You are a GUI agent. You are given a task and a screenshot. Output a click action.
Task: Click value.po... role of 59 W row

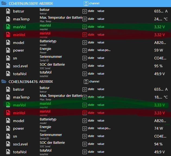coord(104,50)
